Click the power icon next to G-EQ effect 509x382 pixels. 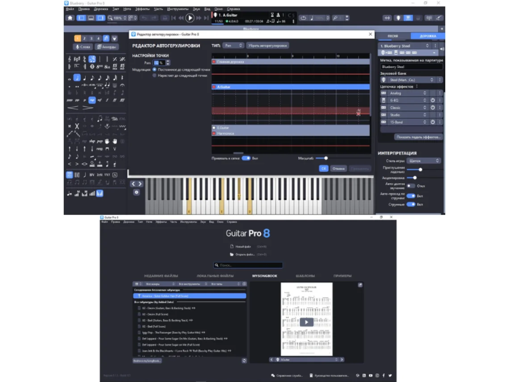pyautogui.click(x=433, y=101)
